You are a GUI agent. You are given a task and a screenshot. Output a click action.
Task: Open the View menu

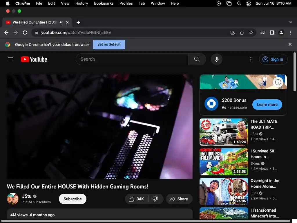[65, 3]
